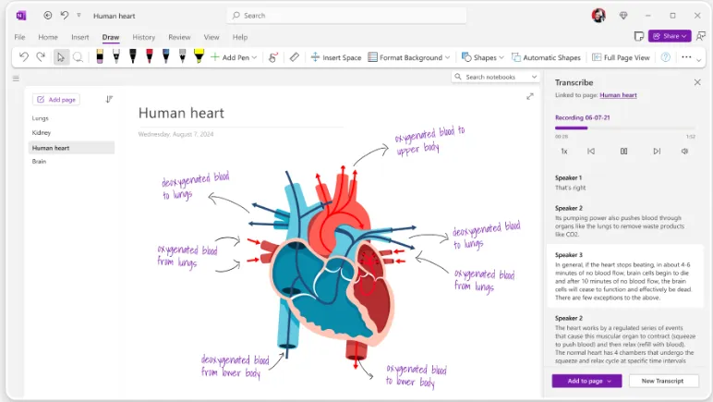This screenshot has width=713, height=402.
Task: Open the History tab
Action: (x=144, y=37)
